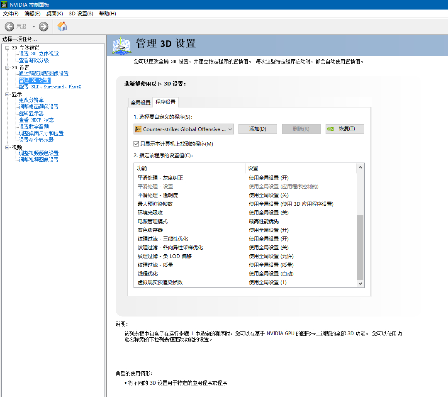Click the Back arrow toolbar icon
The width and height of the screenshot is (448, 397).
(10, 27)
